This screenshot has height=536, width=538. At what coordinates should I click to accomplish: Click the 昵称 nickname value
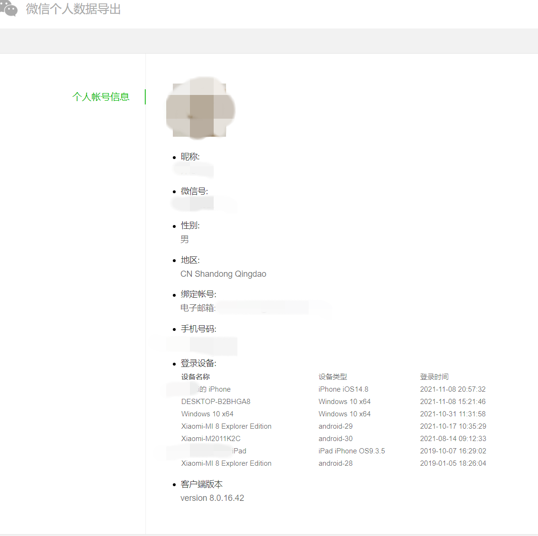pyautogui.click(x=193, y=170)
